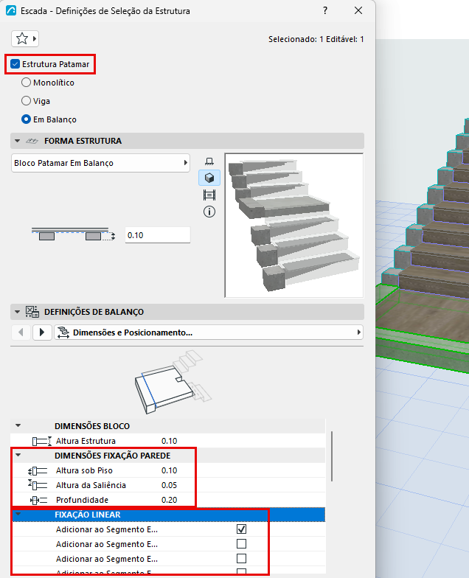Select the Altura sob Piso row
The image size is (469, 578).
point(168,470)
